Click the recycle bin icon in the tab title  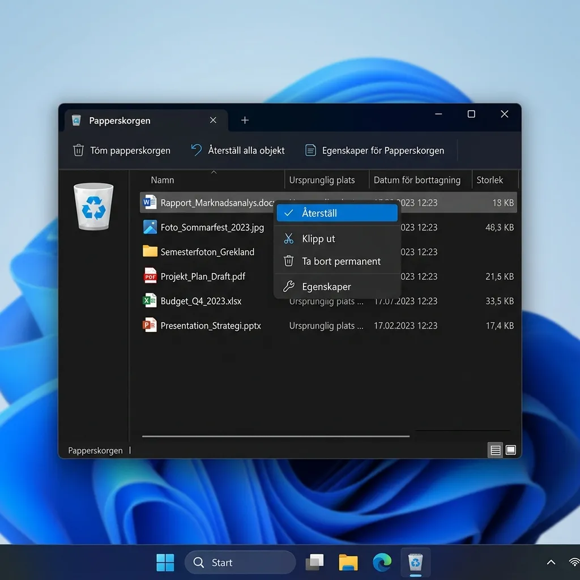(76, 120)
